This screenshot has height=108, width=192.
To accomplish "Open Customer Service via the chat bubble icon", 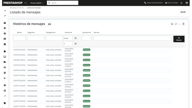I will tap(5, 39).
